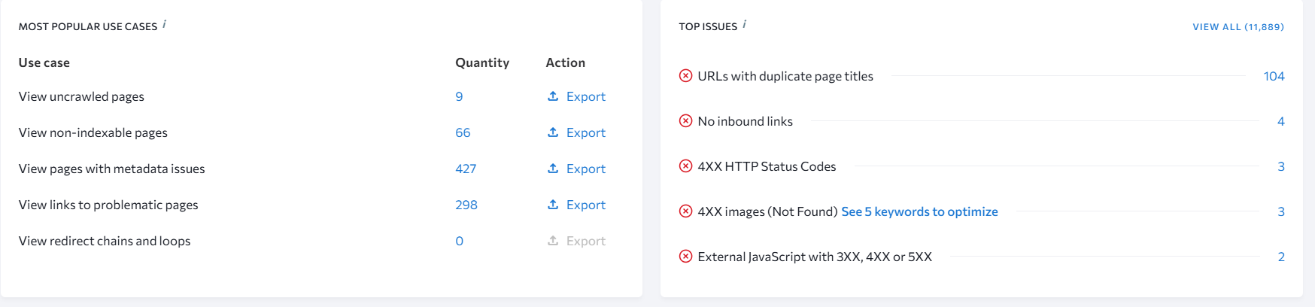
Task: Open View All 11,889 issues link
Action: tap(1238, 27)
